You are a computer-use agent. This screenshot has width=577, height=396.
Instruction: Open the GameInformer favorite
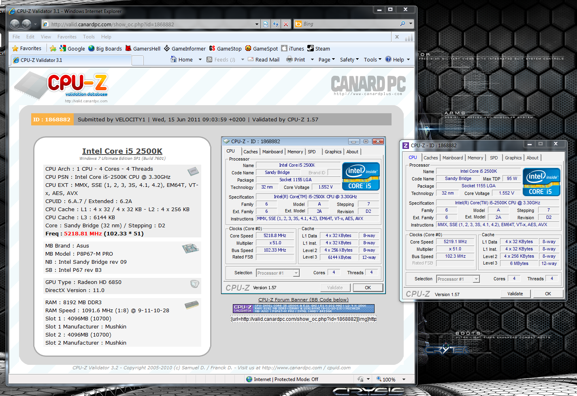tap(185, 49)
